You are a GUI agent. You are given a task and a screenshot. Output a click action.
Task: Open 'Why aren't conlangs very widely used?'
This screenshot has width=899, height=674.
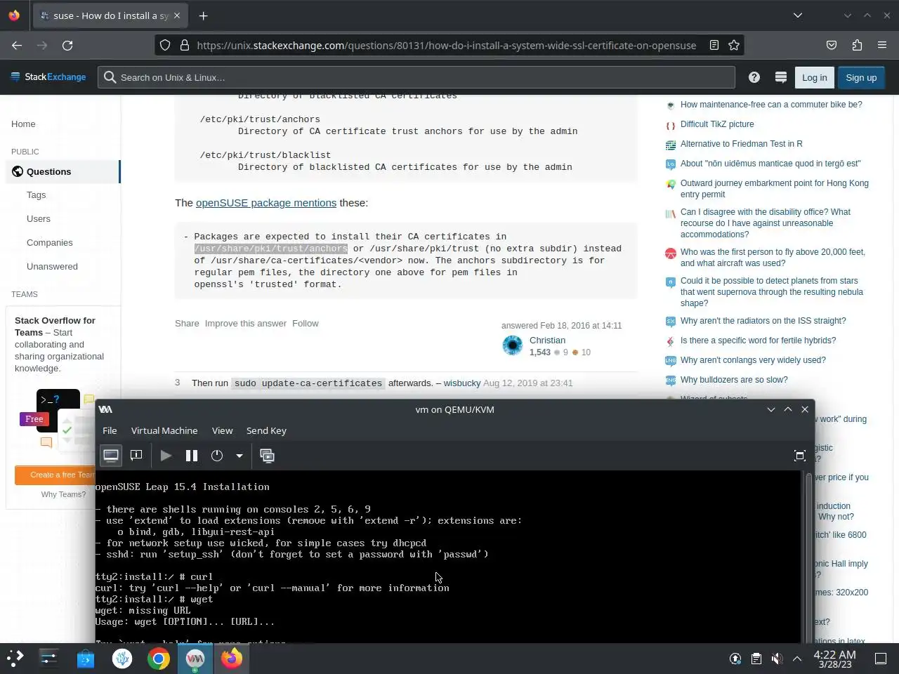pyautogui.click(x=753, y=360)
